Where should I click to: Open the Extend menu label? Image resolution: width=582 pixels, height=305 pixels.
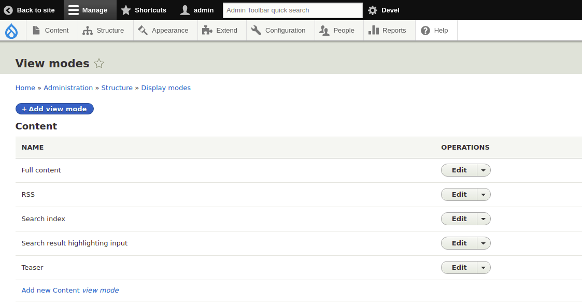click(x=227, y=31)
